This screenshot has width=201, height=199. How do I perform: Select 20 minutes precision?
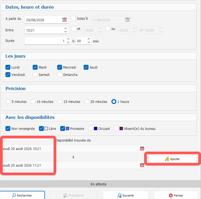pyautogui.click(x=87, y=102)
